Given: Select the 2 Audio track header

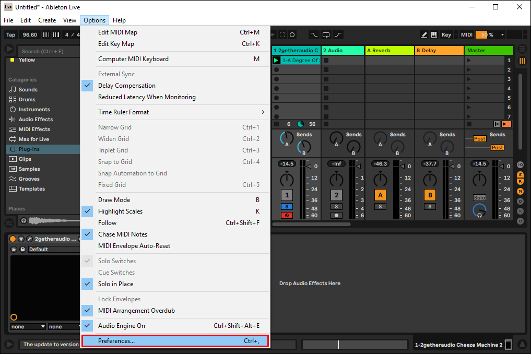Looking at the screenshot, I should tap(343, 51).
